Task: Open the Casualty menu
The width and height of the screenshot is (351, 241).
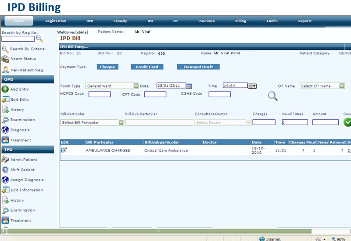Action: click(x=120, y=21)
